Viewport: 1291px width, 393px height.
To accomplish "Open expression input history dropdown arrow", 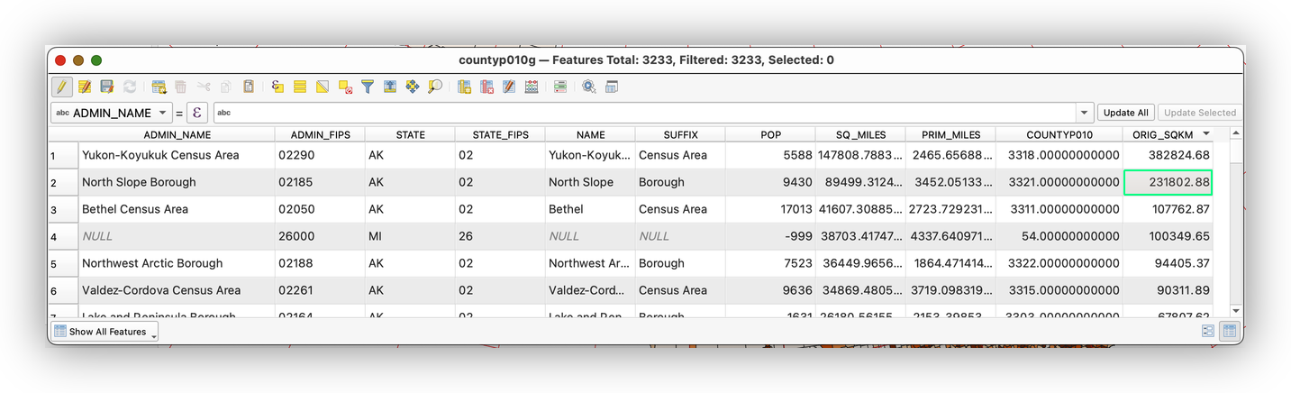I will click(x=1084, y=113).
